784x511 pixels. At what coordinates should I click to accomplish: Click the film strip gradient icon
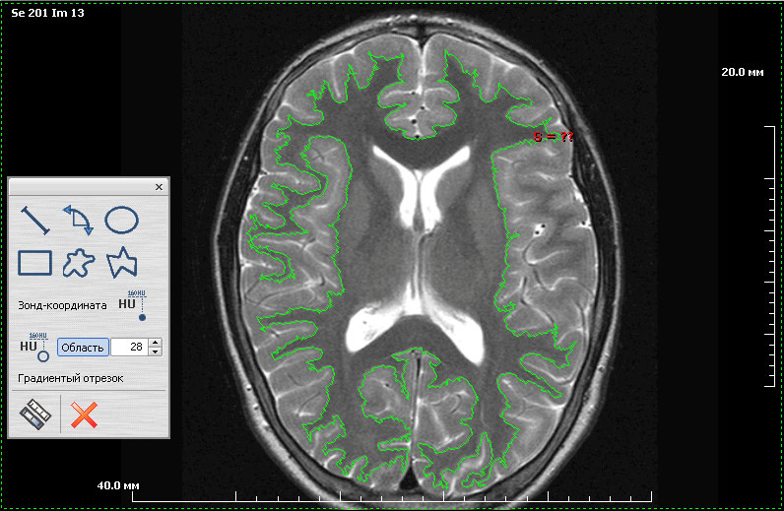(x=34, y=415)
